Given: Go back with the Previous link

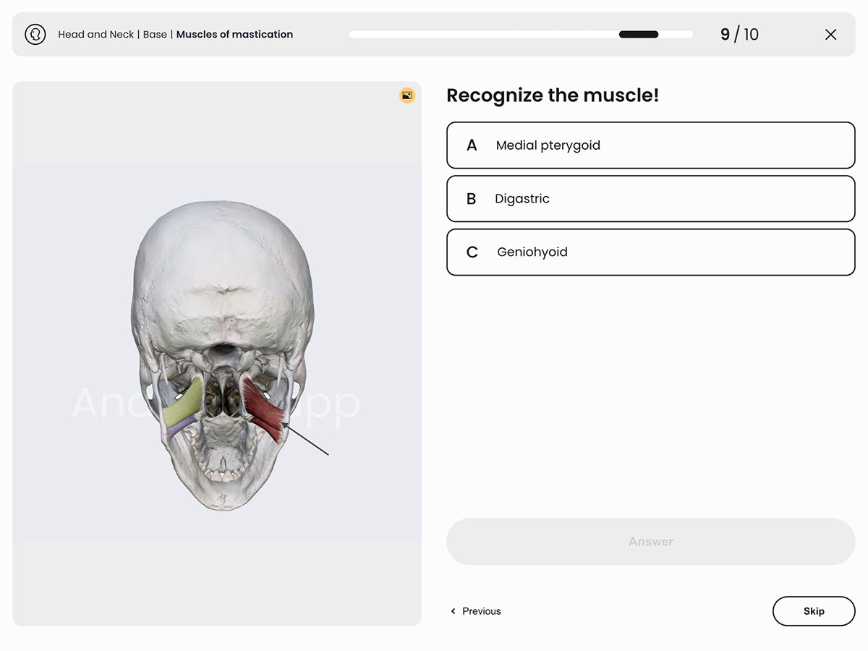Looking at the screenshot, I should coord(475,611).
